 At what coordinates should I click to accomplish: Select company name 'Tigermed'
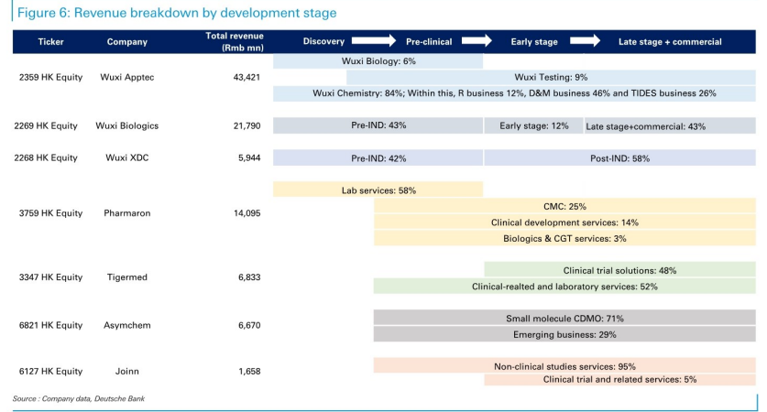(x=127, y=277)
